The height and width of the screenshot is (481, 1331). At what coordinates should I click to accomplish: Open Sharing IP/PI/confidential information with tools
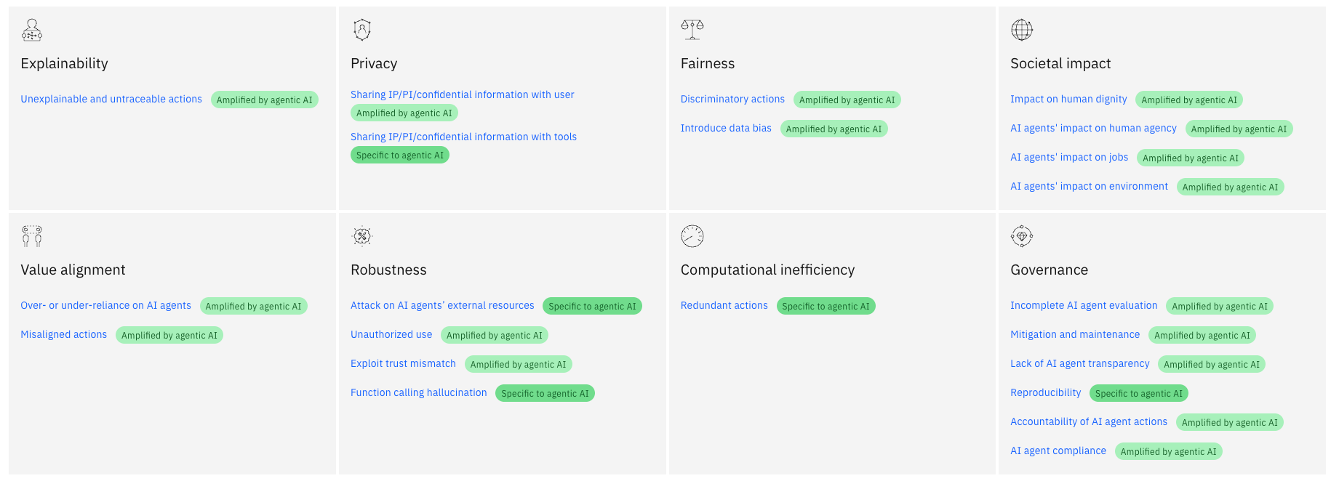click(463, 137)
